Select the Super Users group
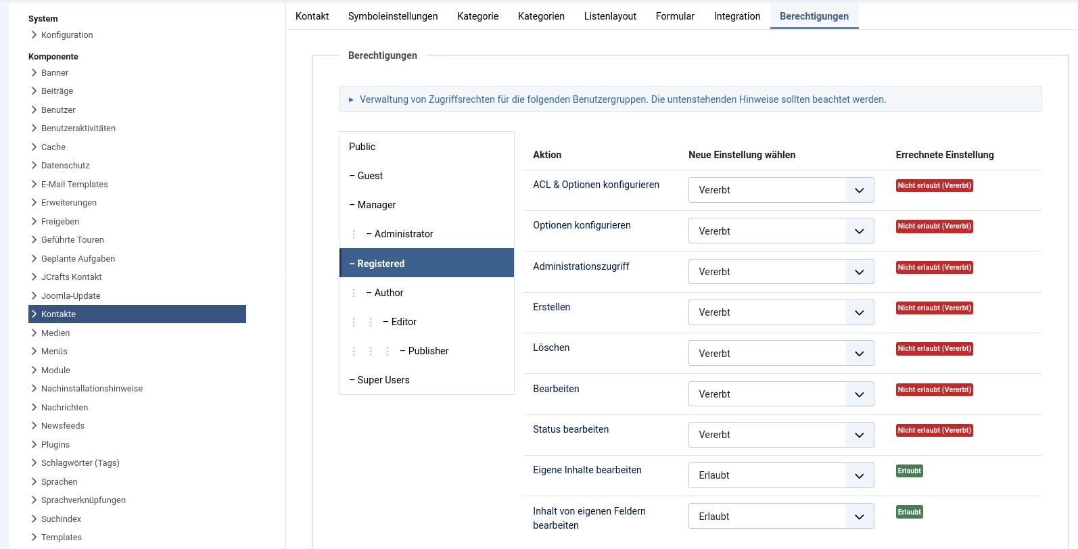1078x549 pixels. point(383,380)
